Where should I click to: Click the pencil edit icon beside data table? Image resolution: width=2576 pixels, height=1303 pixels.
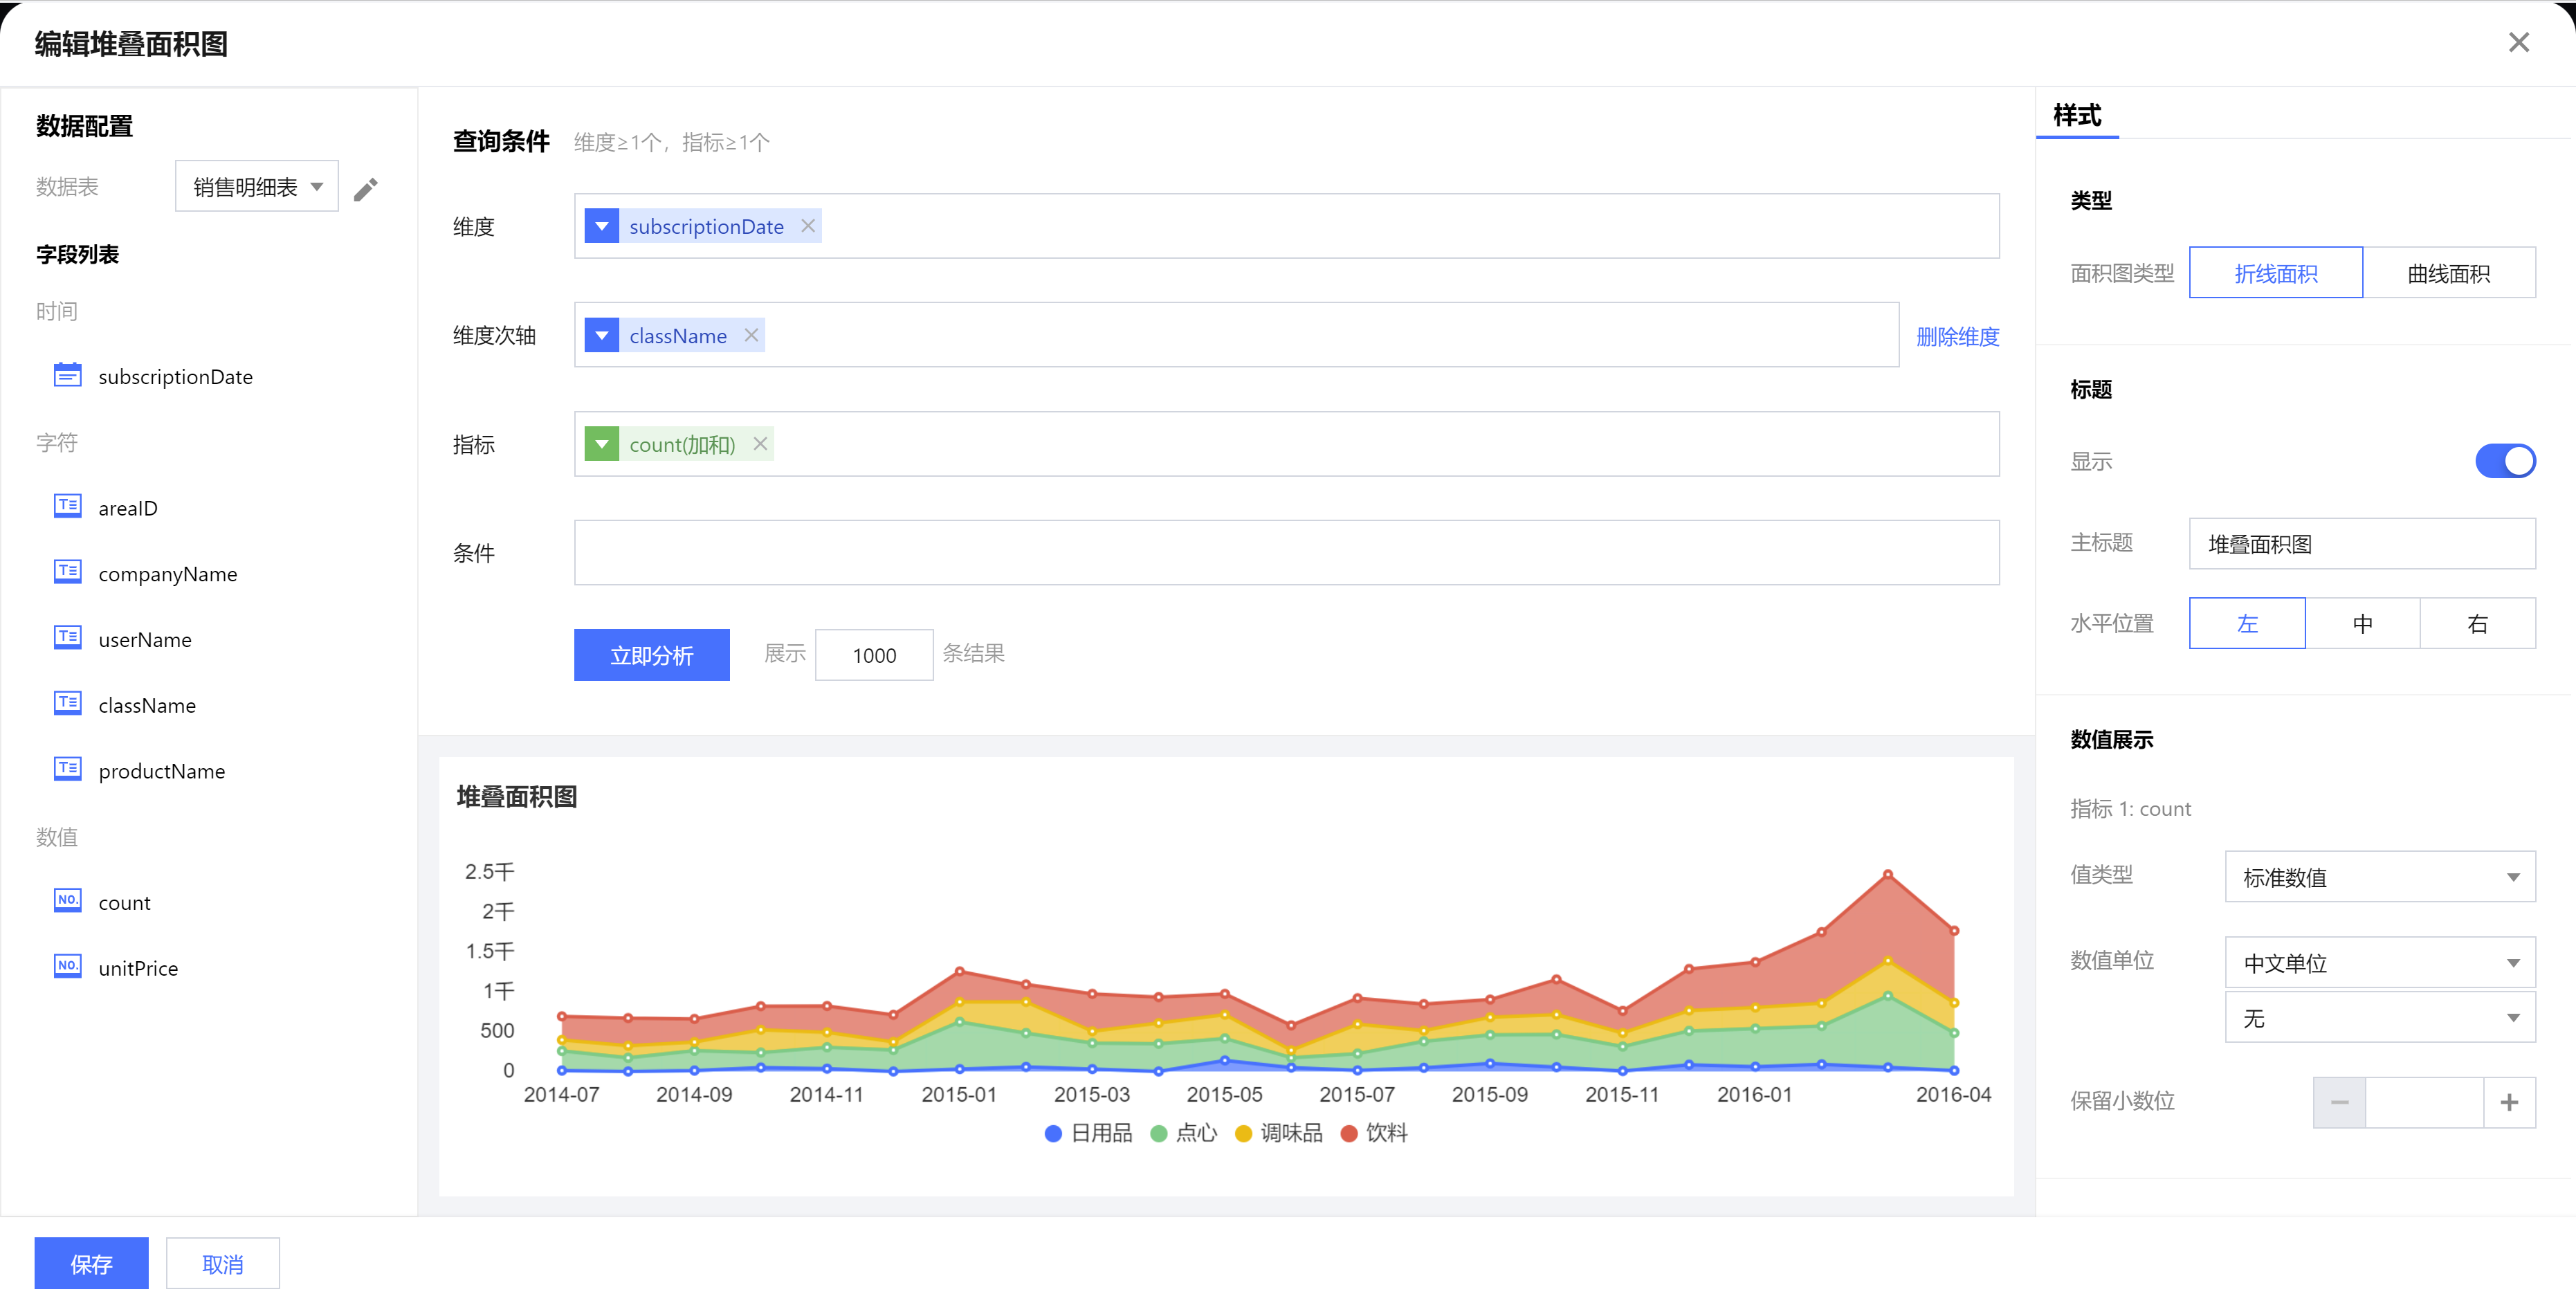point(366,189)
